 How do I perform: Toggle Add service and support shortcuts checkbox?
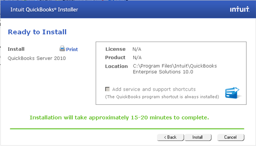(108, 89)
